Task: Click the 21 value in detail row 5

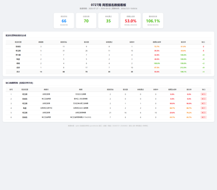Action: [x=110, y=113]
